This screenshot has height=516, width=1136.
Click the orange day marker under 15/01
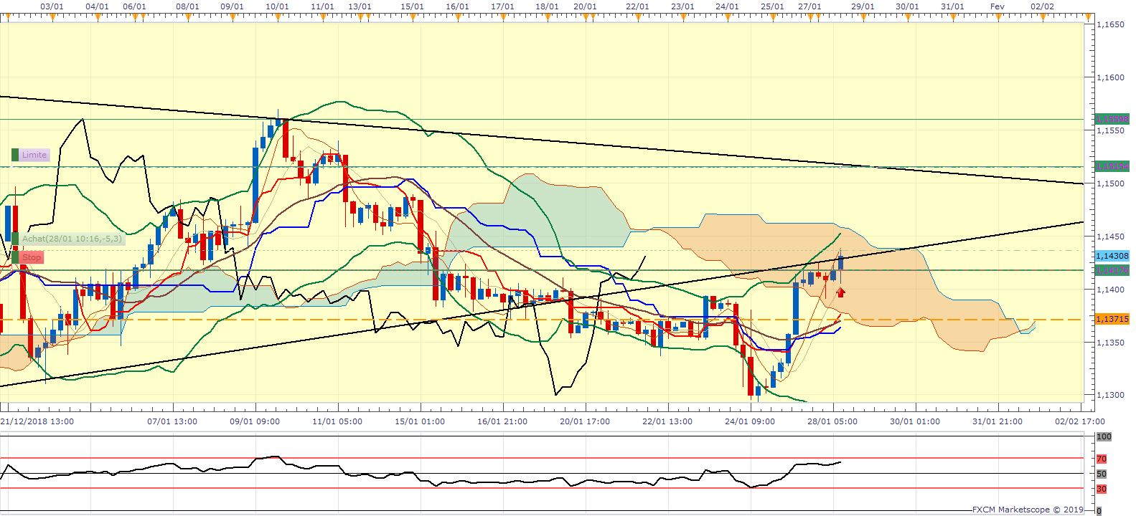[x=413, y=17]
